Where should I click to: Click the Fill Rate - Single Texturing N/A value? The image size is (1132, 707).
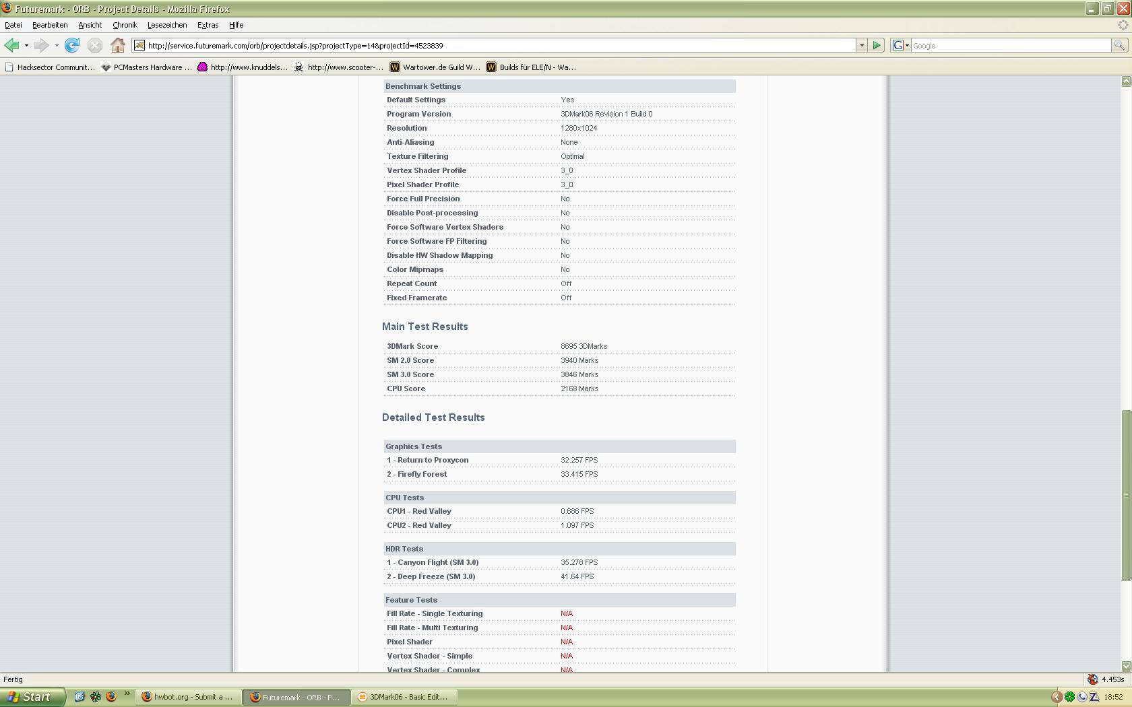tap(566, 613)
